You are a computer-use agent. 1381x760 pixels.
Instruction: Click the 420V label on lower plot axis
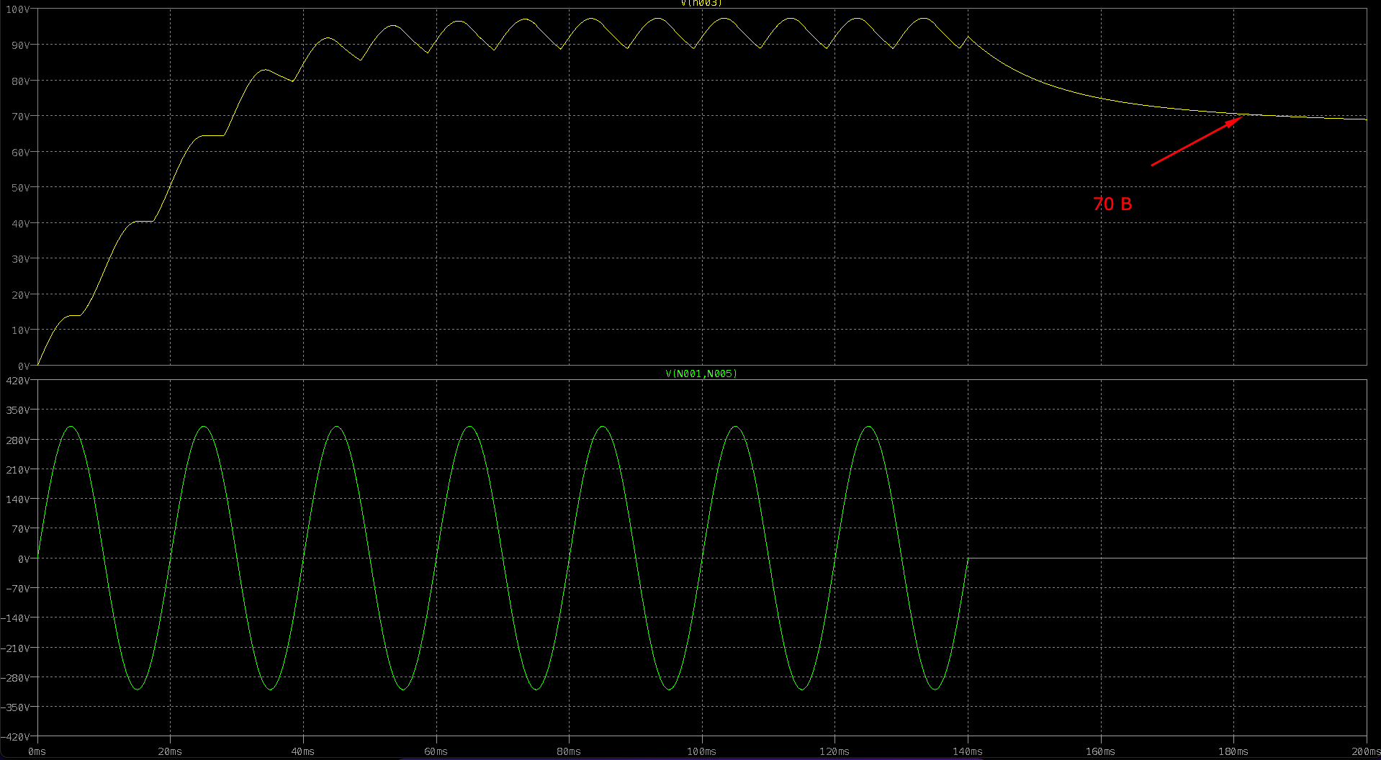17,381
